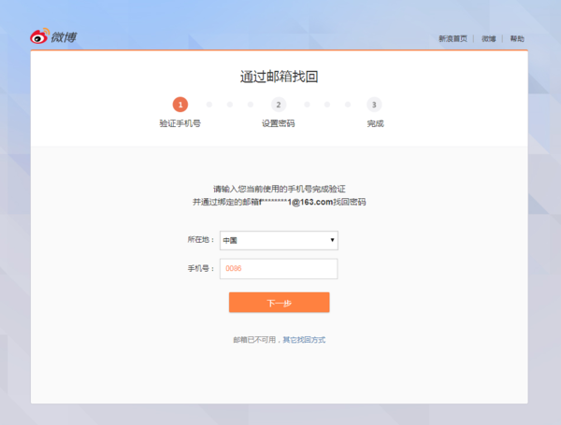Focus the 手机号 phone number input field
This screenshot has width=561, height=425.
tap(278, 268)
